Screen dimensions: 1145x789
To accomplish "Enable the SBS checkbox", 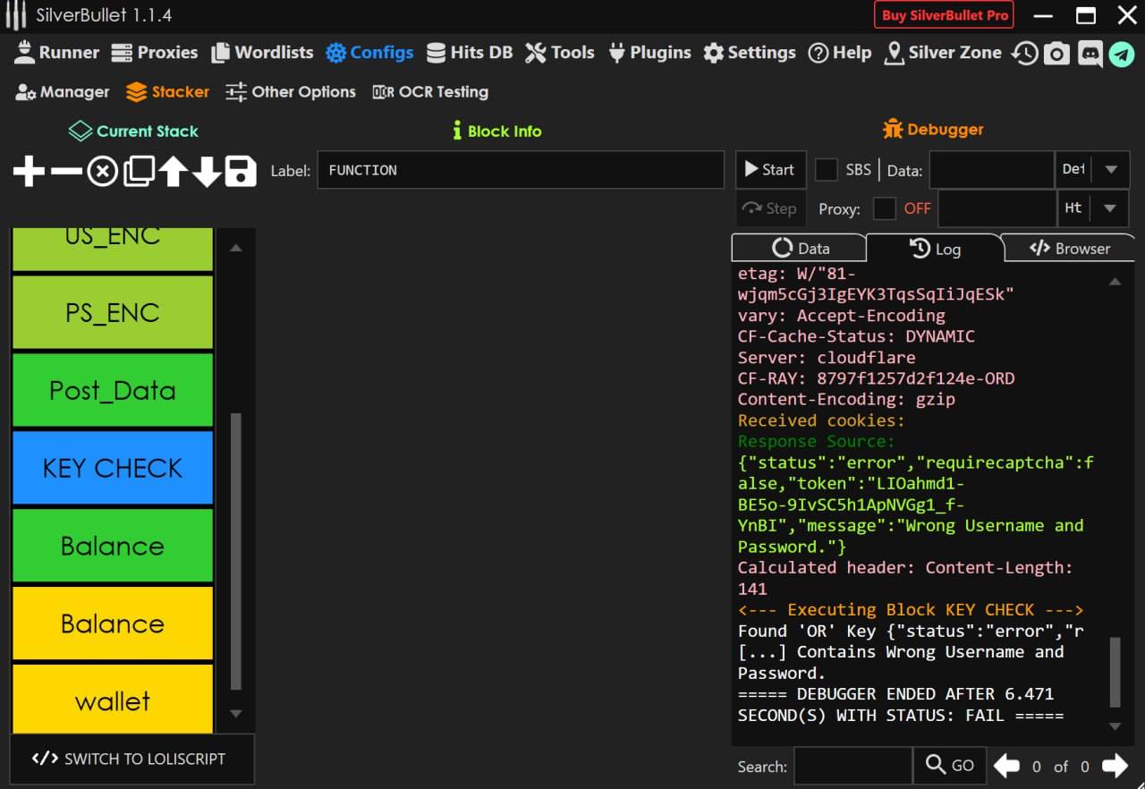I will [827, 170].
